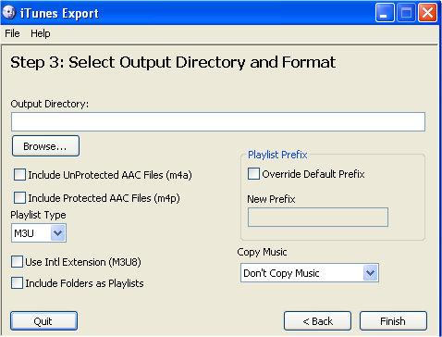Click the Finish button

(x=393, y=321)
